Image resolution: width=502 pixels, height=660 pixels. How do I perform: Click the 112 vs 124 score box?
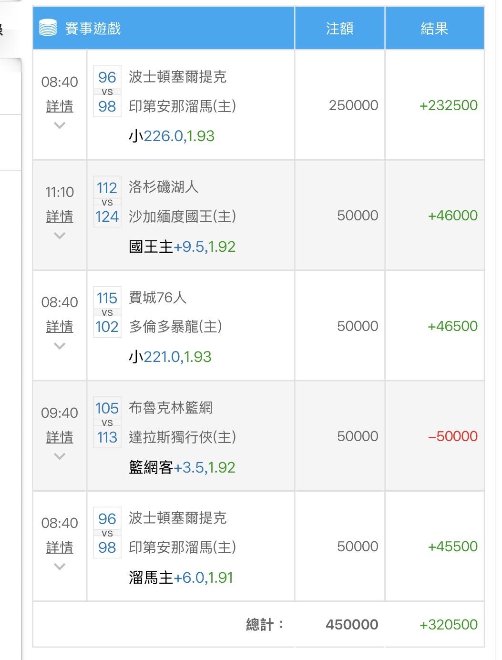(107, 202)
